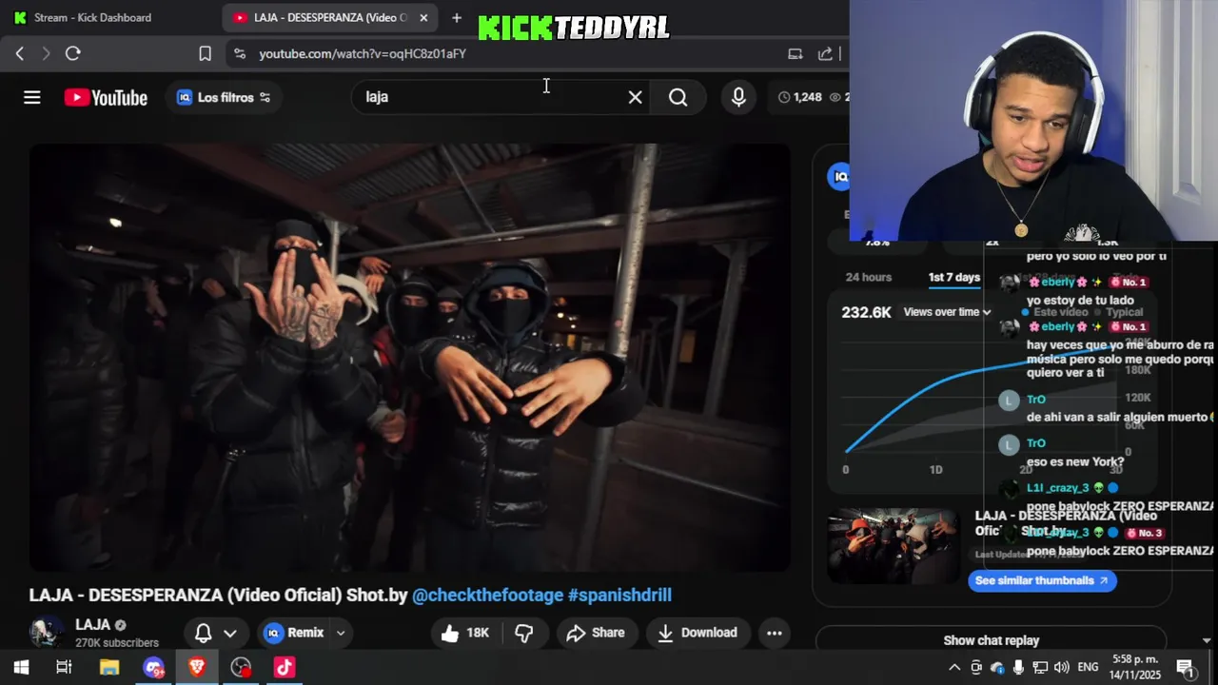The width and height of the screenshot is (1218, 685).
Task: Reload the YouTube page
Action: pos(72,53)
